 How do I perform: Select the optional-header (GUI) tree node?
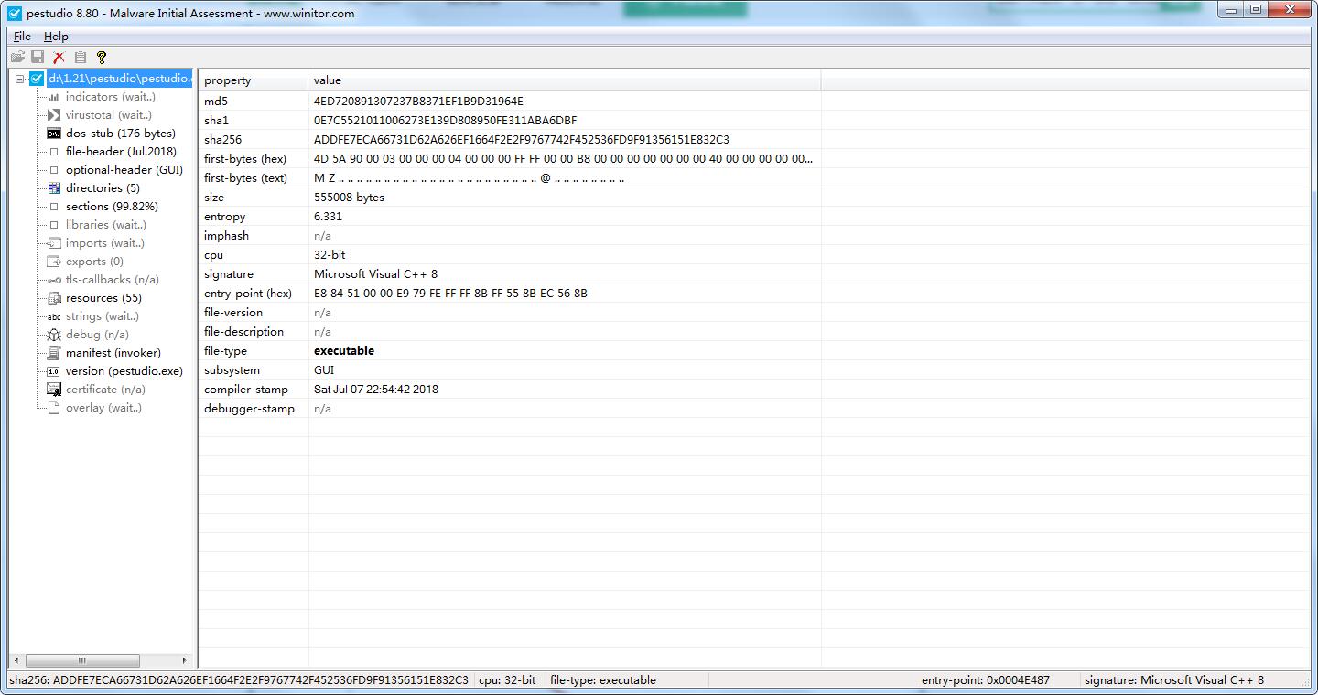[124, 170]
